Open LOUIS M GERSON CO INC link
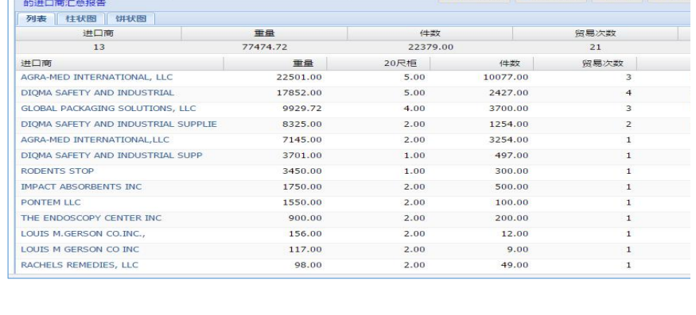 click(80, 249)
